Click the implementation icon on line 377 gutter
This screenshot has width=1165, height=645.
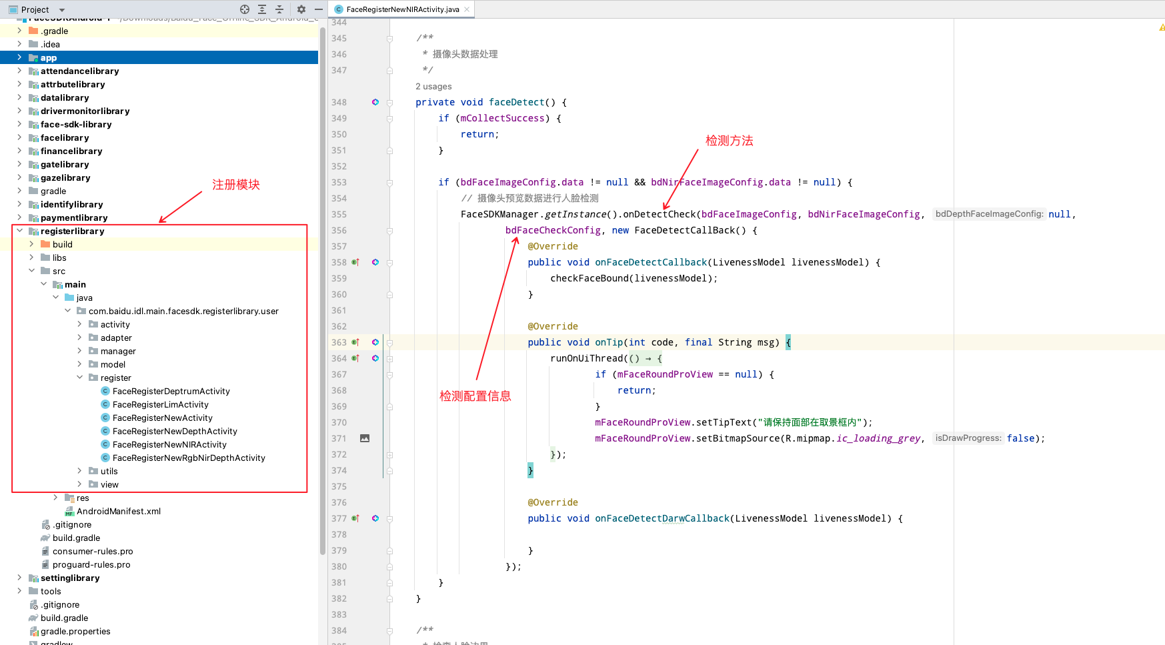click(375, 518)
